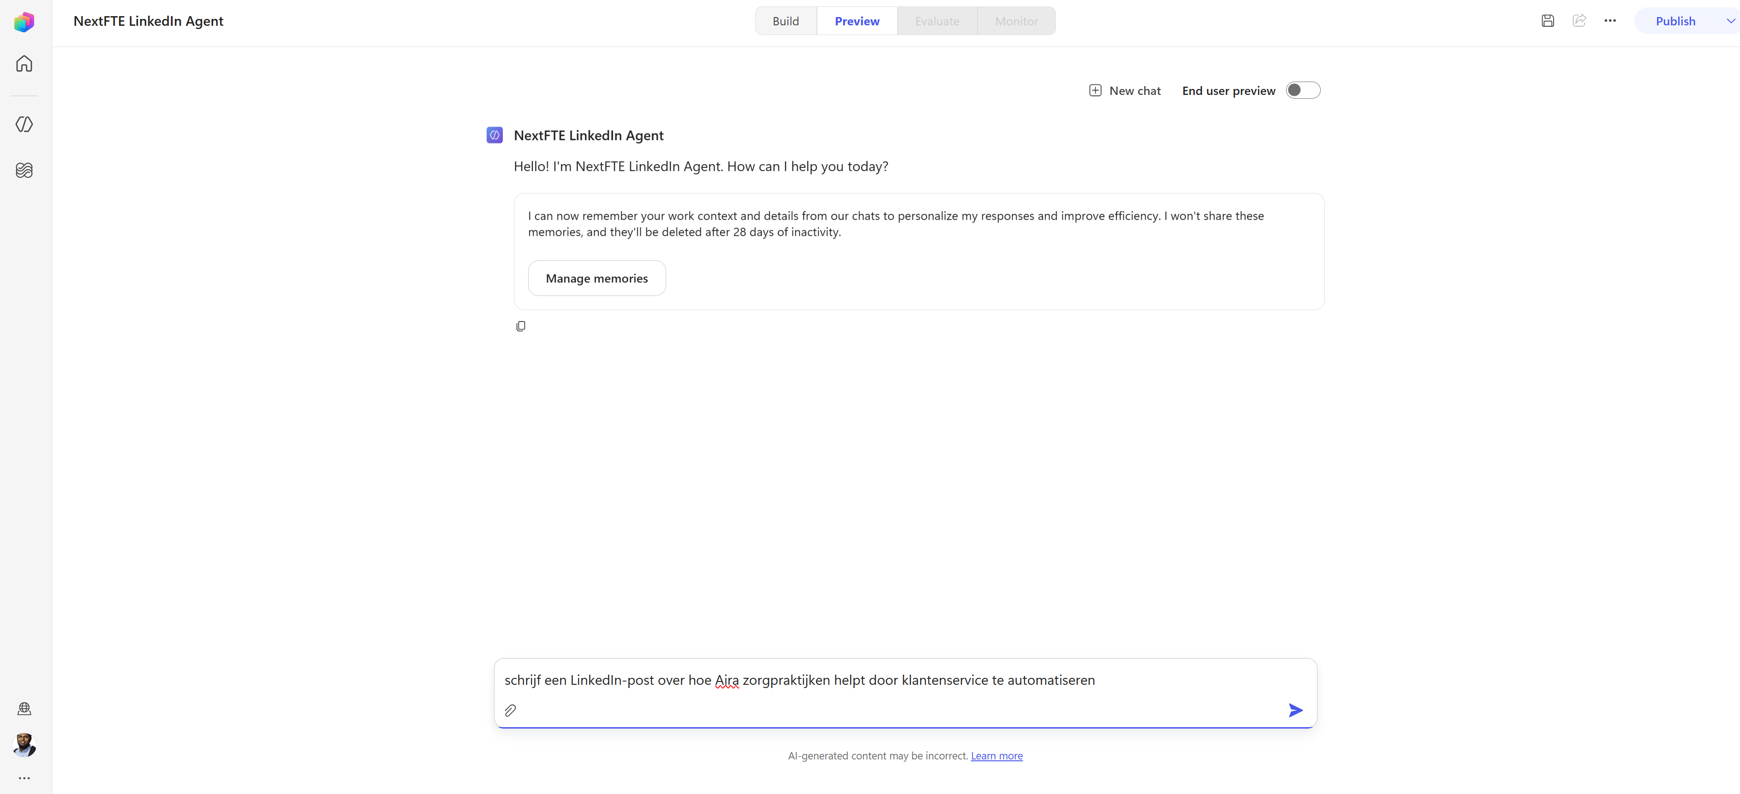Click 'AI-generated content may be incorrect' disclaimer
Viewport: 1740px width, 794px height.
[878, 756]
